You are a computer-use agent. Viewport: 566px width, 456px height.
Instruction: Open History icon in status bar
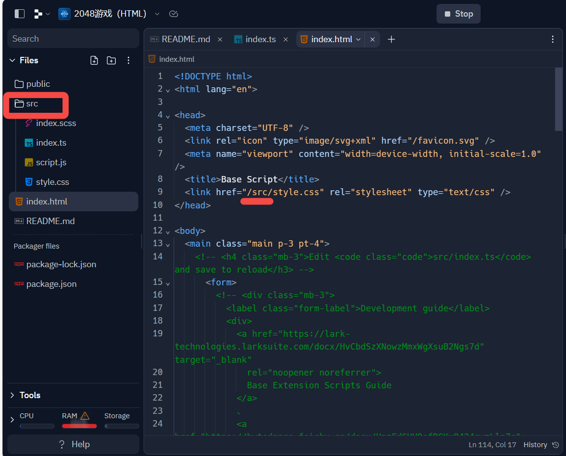556,445
